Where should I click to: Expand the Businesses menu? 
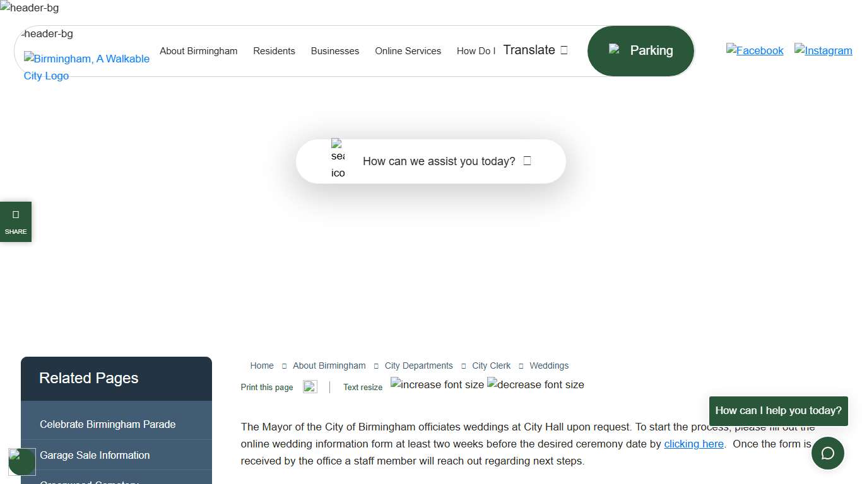tap(334, 51)
